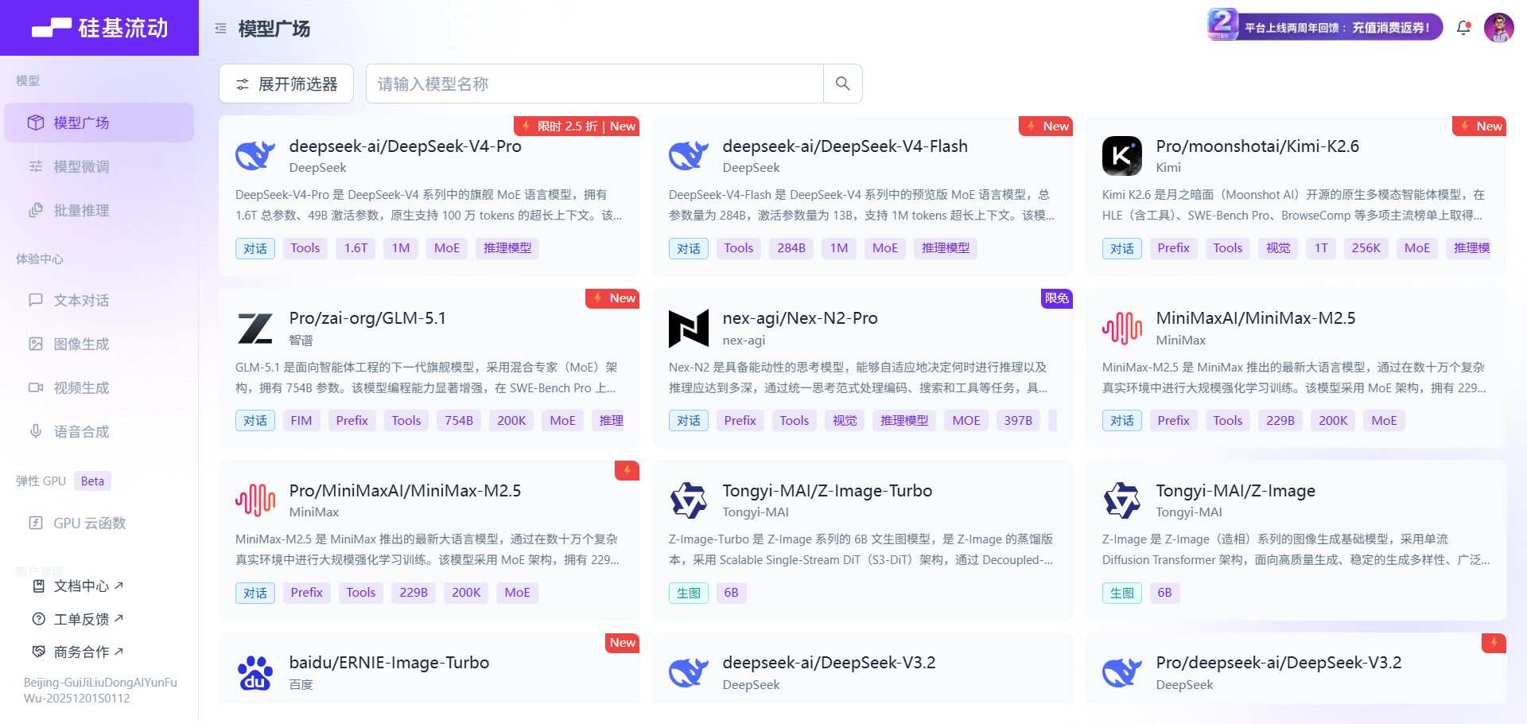
Task: Click the 6B tag on Tongyi-MAI/Z-Image card
Action: (1164, 593)
